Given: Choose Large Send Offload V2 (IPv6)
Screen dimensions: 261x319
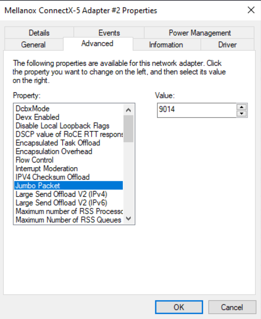Looking at the screenshot, I should click(x=68, y=203).
